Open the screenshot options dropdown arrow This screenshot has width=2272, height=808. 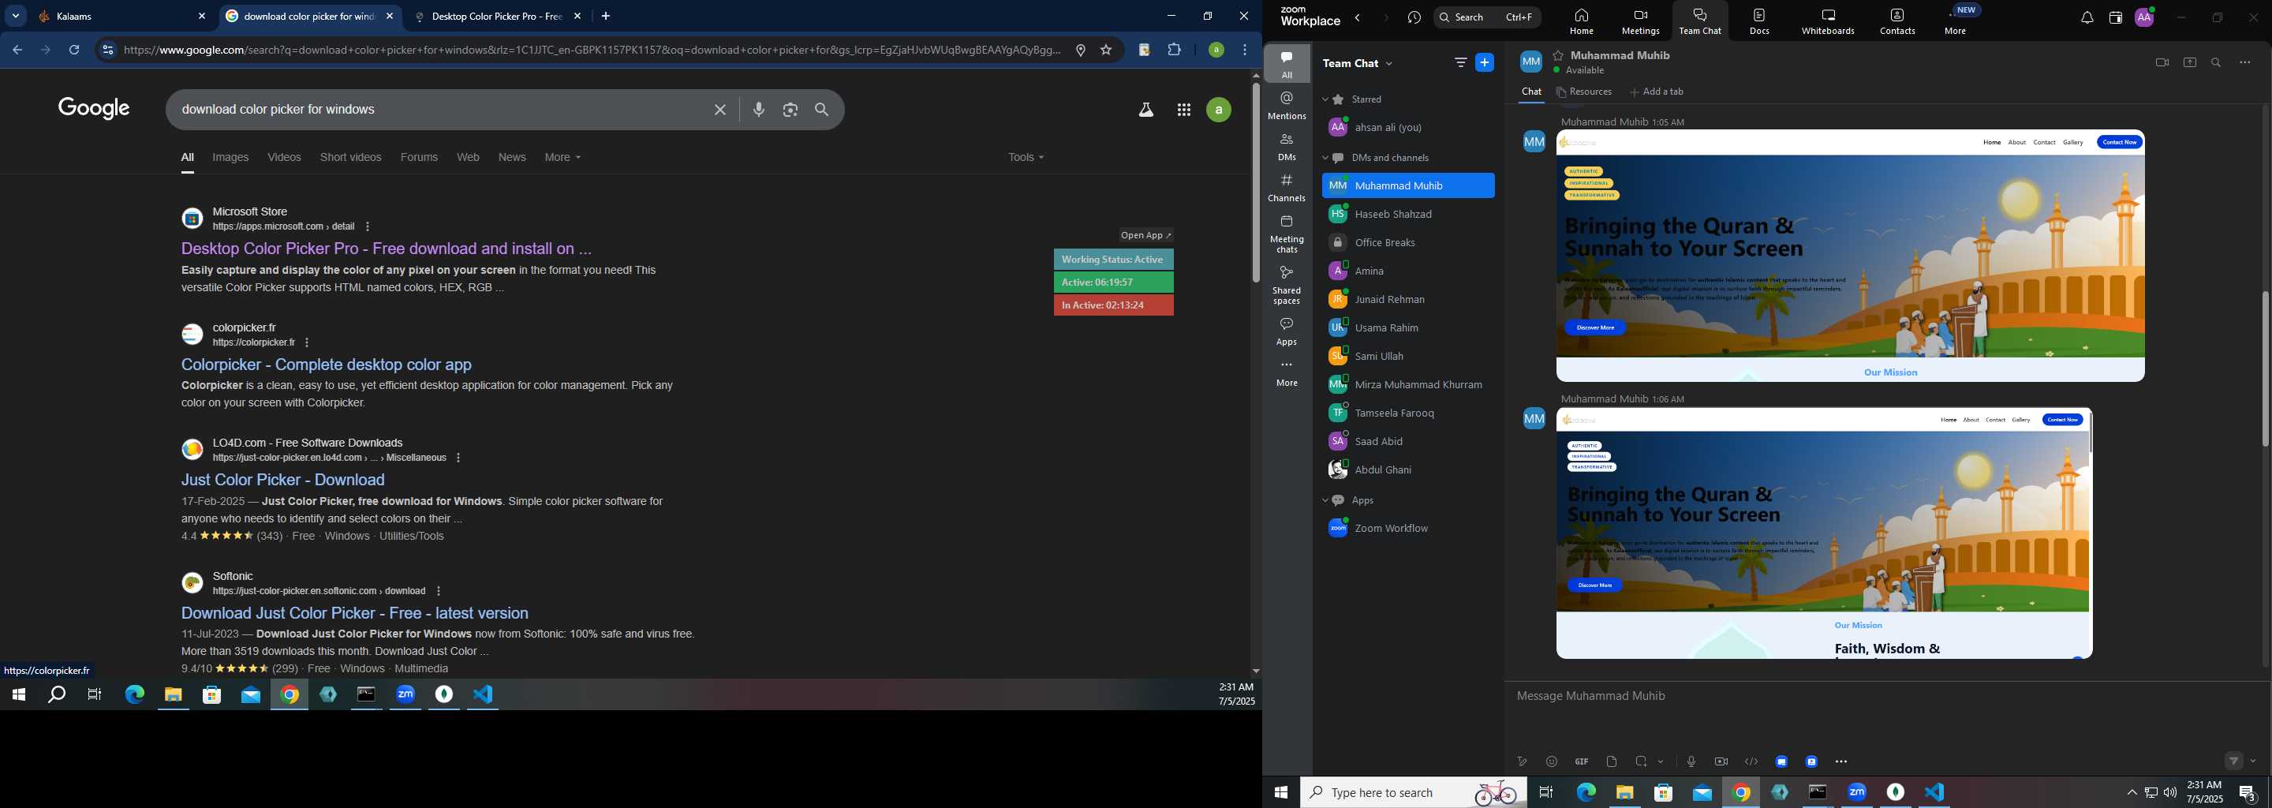point(1661,761)
